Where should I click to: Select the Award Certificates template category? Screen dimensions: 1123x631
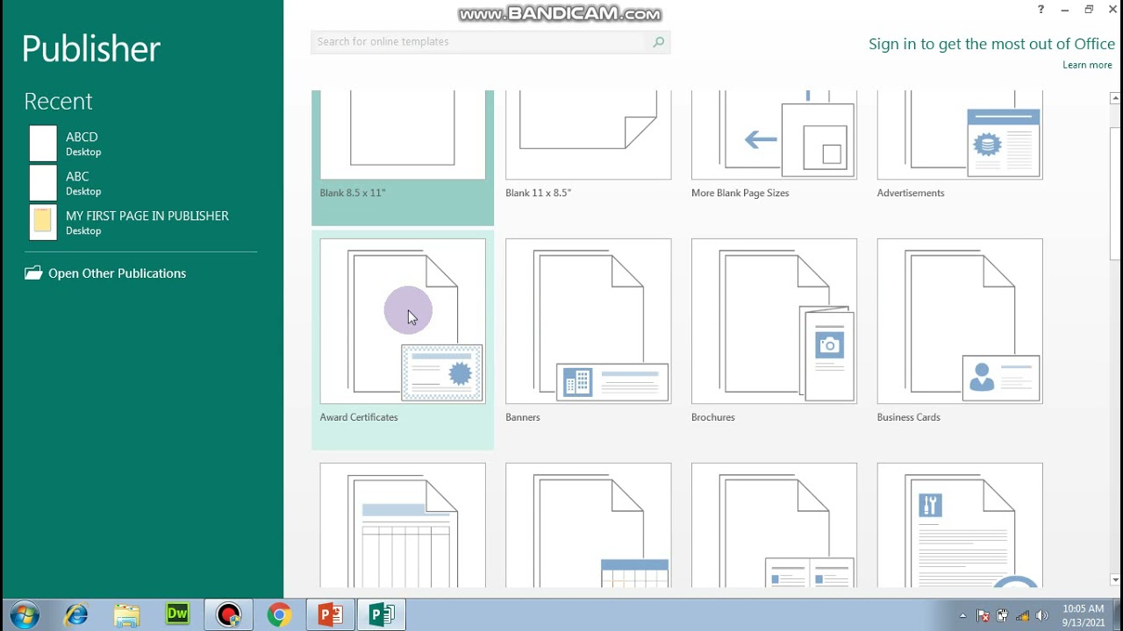click(403, 340)
